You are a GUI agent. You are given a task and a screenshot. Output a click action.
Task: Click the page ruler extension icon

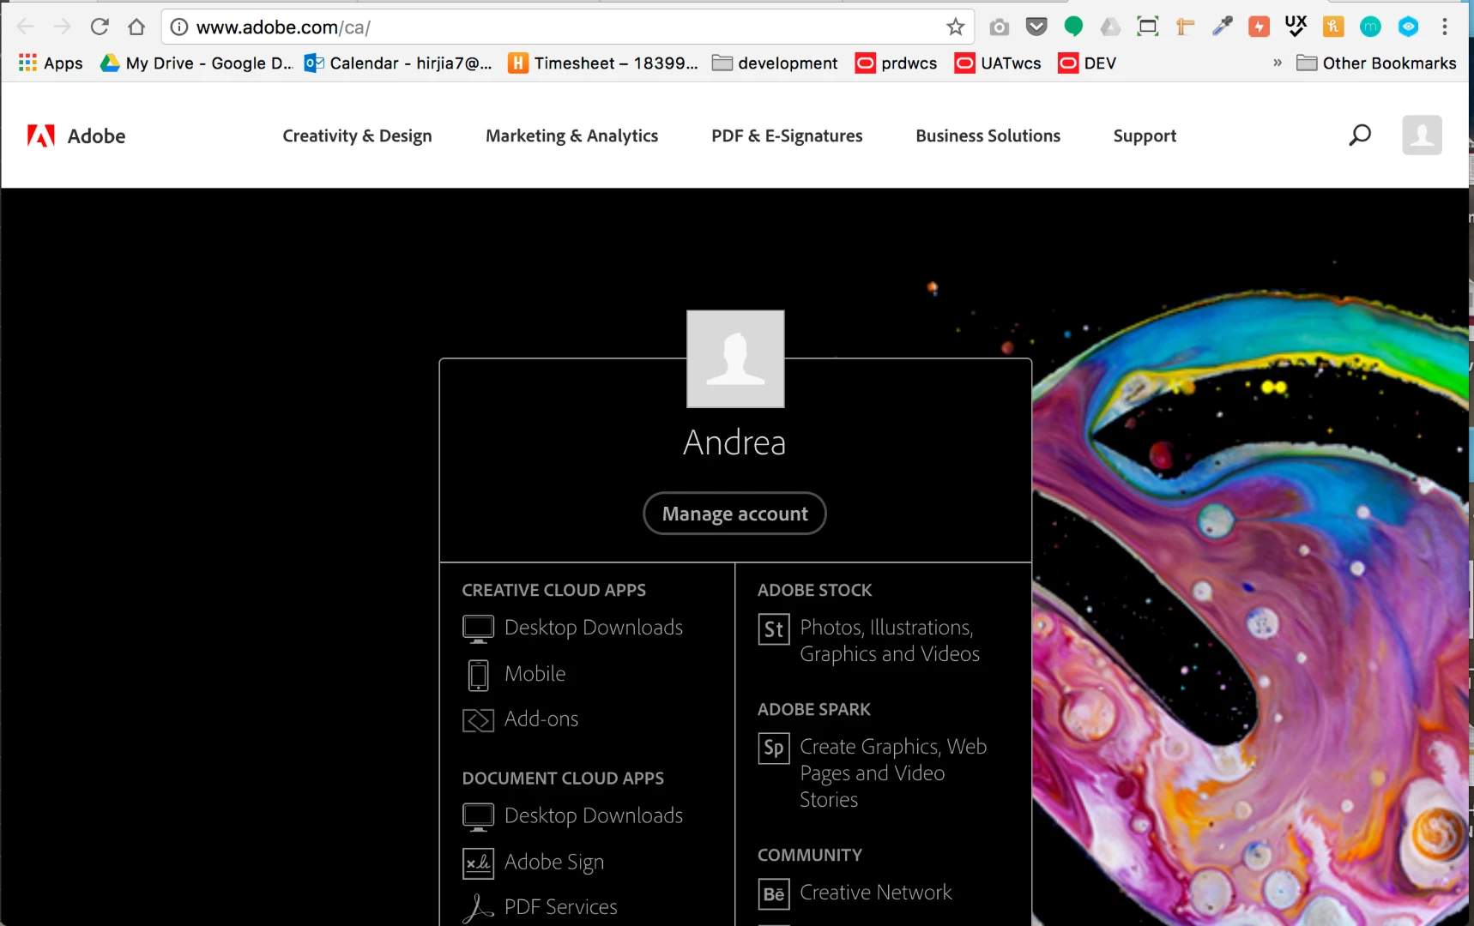(x=1185, y=27)
